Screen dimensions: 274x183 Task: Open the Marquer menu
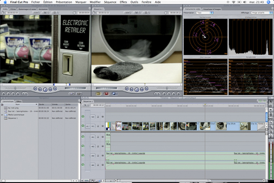coord(81,2)
